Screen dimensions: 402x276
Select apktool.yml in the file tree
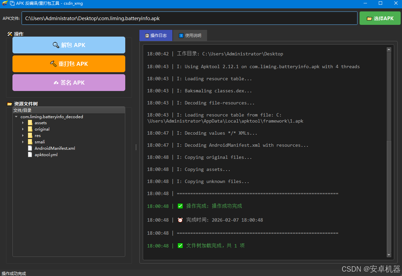(46, 155)
